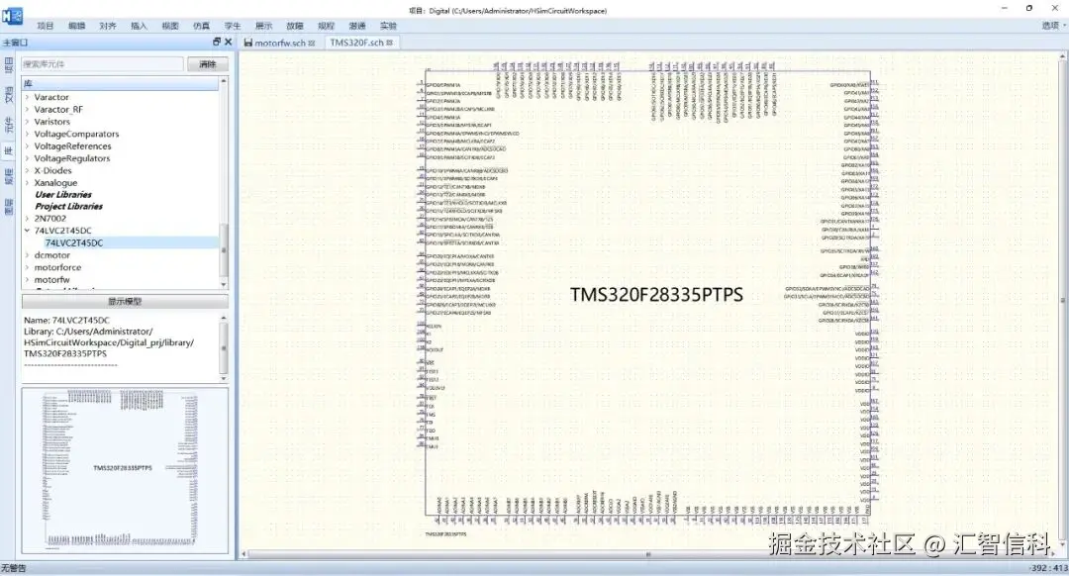Select the User Libraries heading
Viewport: 1069px width, 576px height.
pyautogui.click(x=63, y=194)
